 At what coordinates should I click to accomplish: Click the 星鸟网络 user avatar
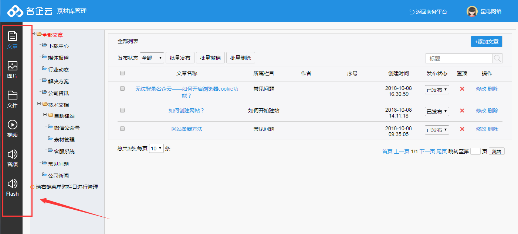point(472,11)
